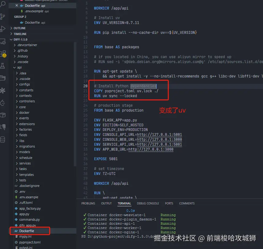The width and height of the screenshot is (263, 249).
Task: Open the Source Control view
Action: (x=2, y=17)
